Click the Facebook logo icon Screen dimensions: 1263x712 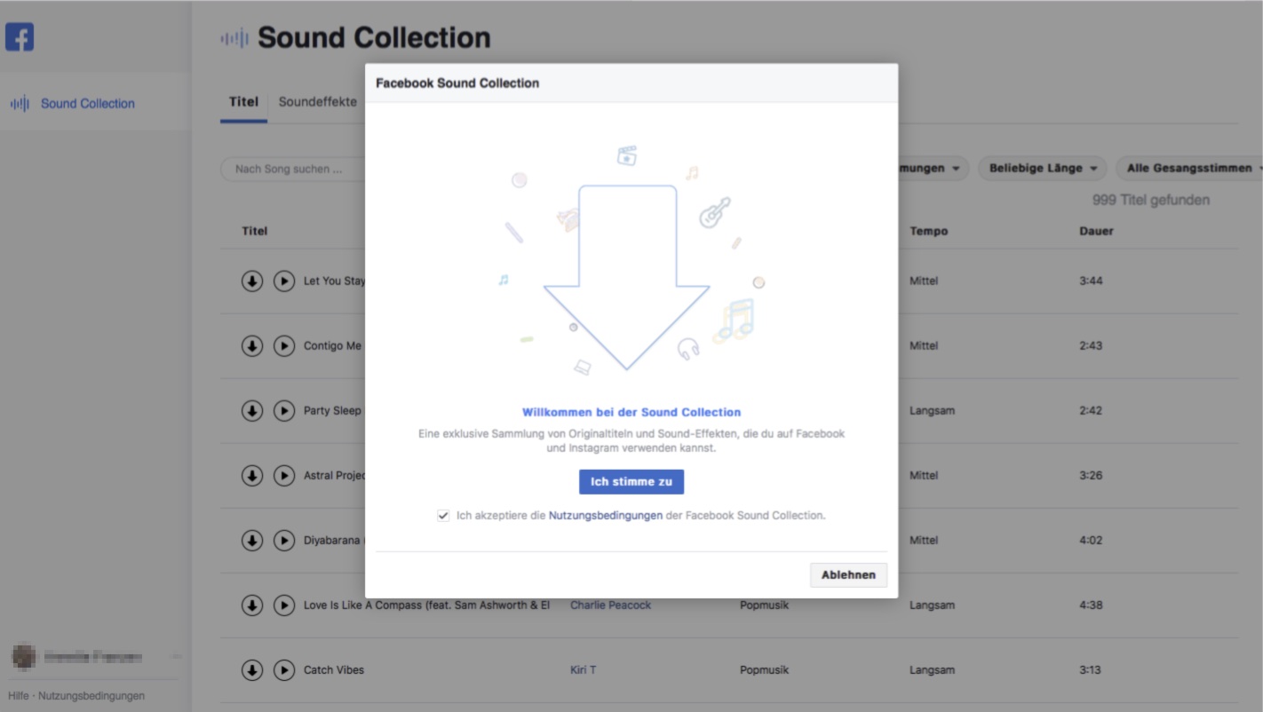coord(20,37)
